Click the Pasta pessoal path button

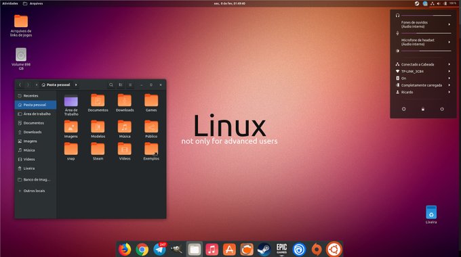tap(56, 85)
